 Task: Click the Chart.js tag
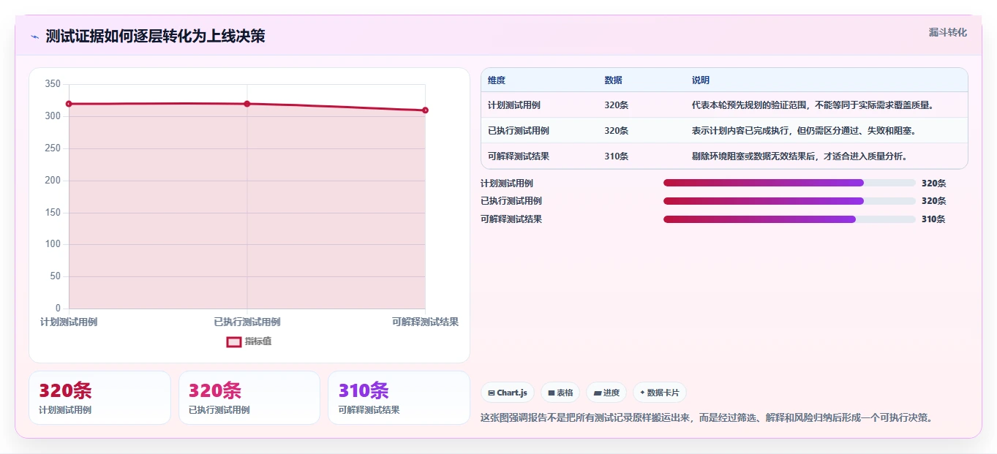[x=508, y=393]
